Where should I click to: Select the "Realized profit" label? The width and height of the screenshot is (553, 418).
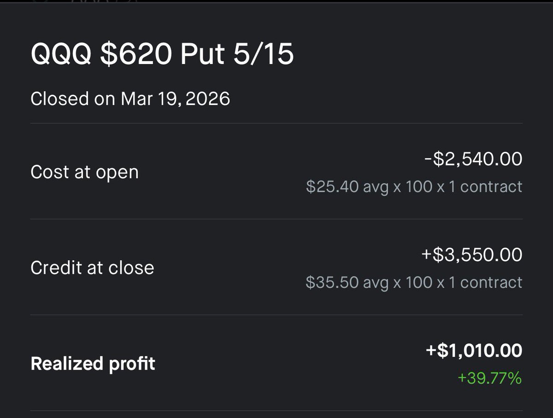coord(93,364)
